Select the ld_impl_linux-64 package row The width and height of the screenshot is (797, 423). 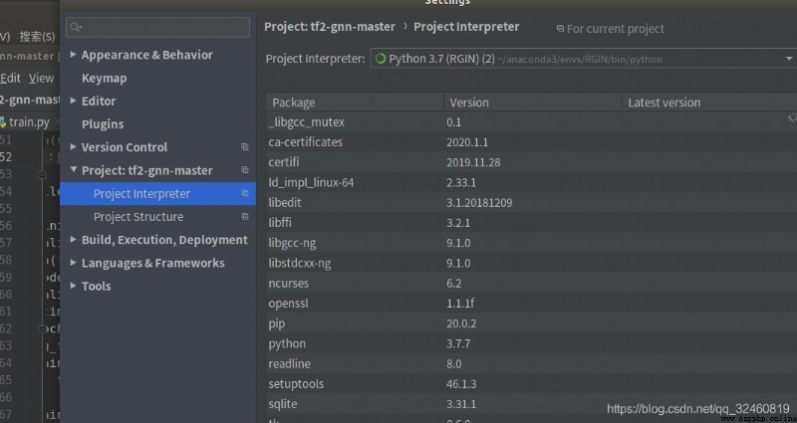click(x=531, y=182)
